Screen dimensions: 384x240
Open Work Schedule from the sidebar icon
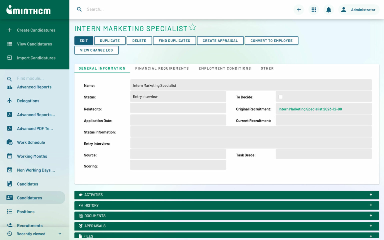coord(9,142)
